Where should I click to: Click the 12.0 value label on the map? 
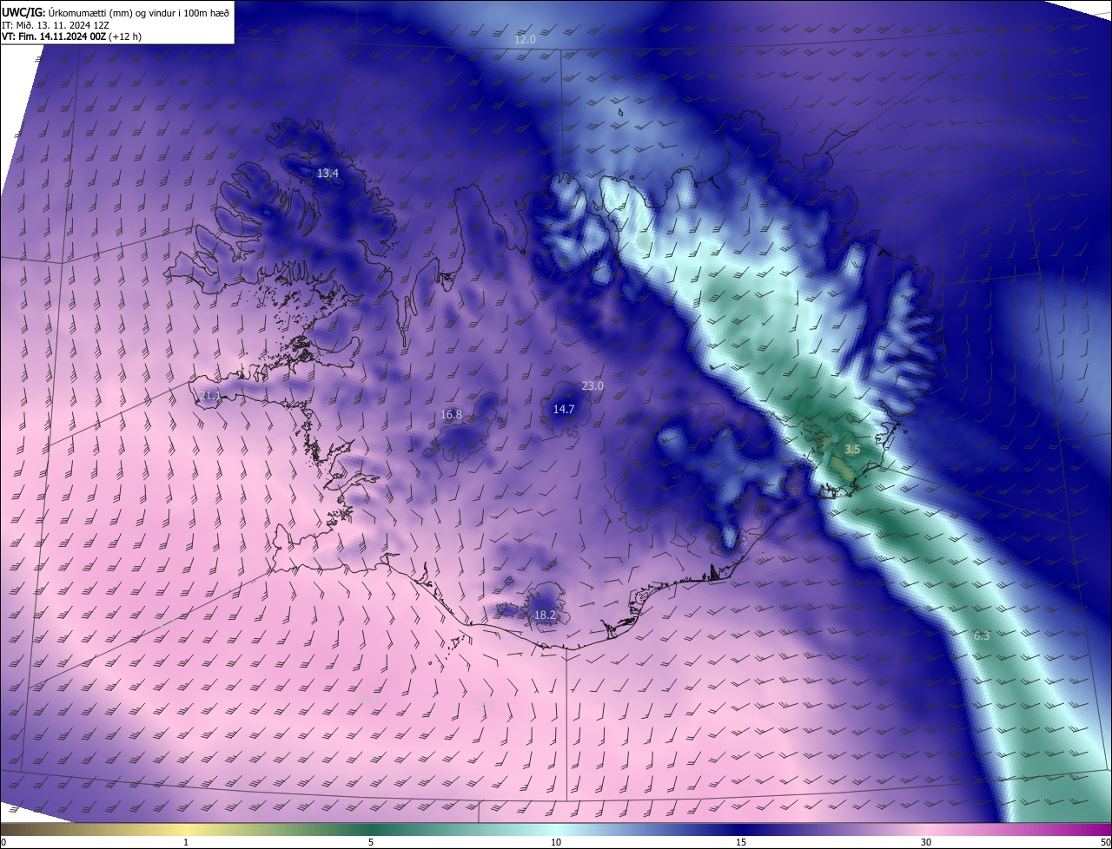(x=525, y=40)
